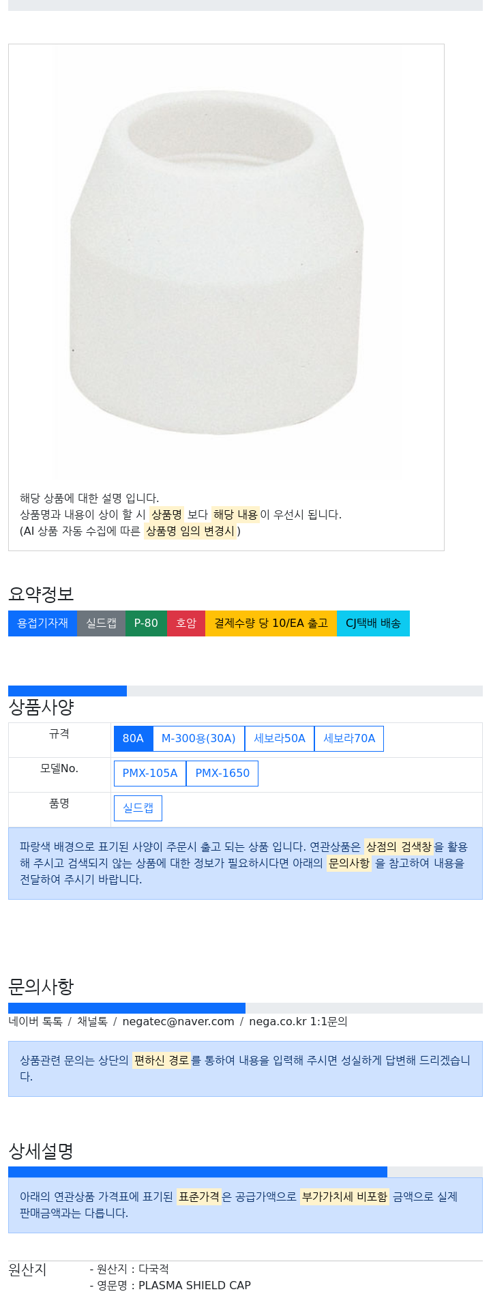
Task: Click the negatec@naver.com email text
Action: point(178,1022)
